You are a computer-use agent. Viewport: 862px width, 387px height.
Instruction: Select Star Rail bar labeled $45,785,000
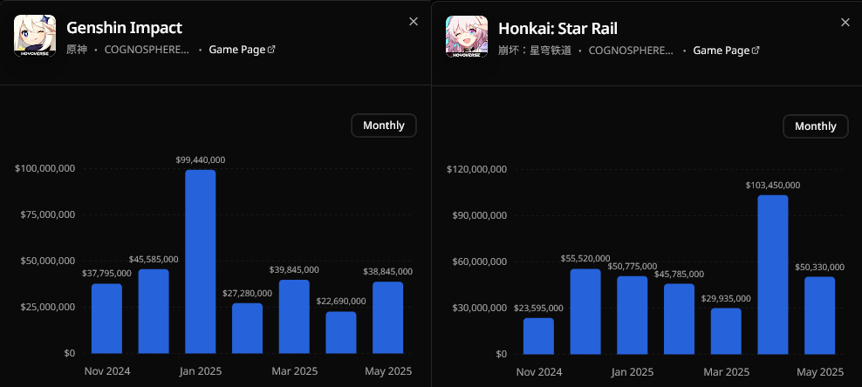(x=680, y=319)
